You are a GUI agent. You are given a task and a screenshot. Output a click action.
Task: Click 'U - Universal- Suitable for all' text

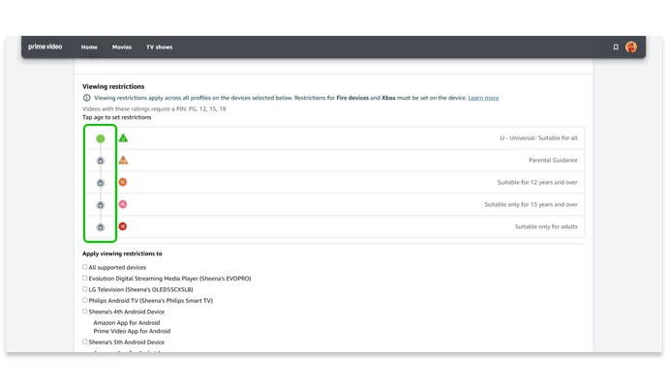coord(538,138)
